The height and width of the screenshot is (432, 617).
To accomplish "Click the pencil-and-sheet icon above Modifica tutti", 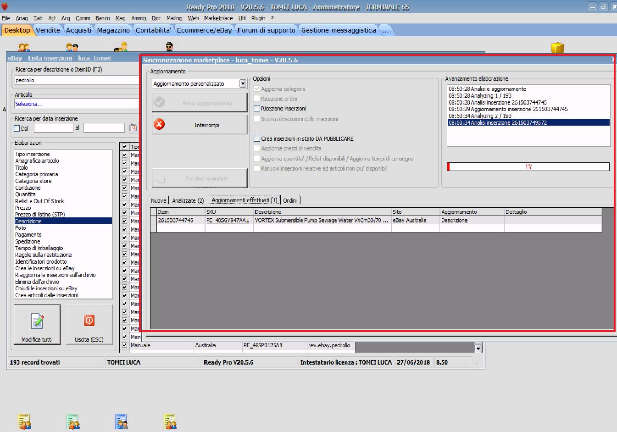I will click(x=37, y=321).
